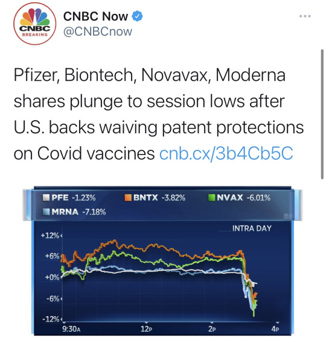The image size is (326, 339).
Task: Click the light blue MRNA legend swatch
Action: point(46,212)
